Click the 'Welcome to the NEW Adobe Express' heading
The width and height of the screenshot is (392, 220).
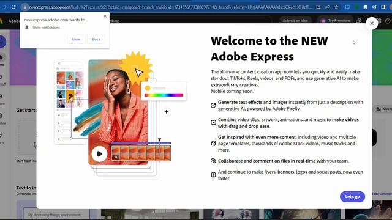[269, 49]
